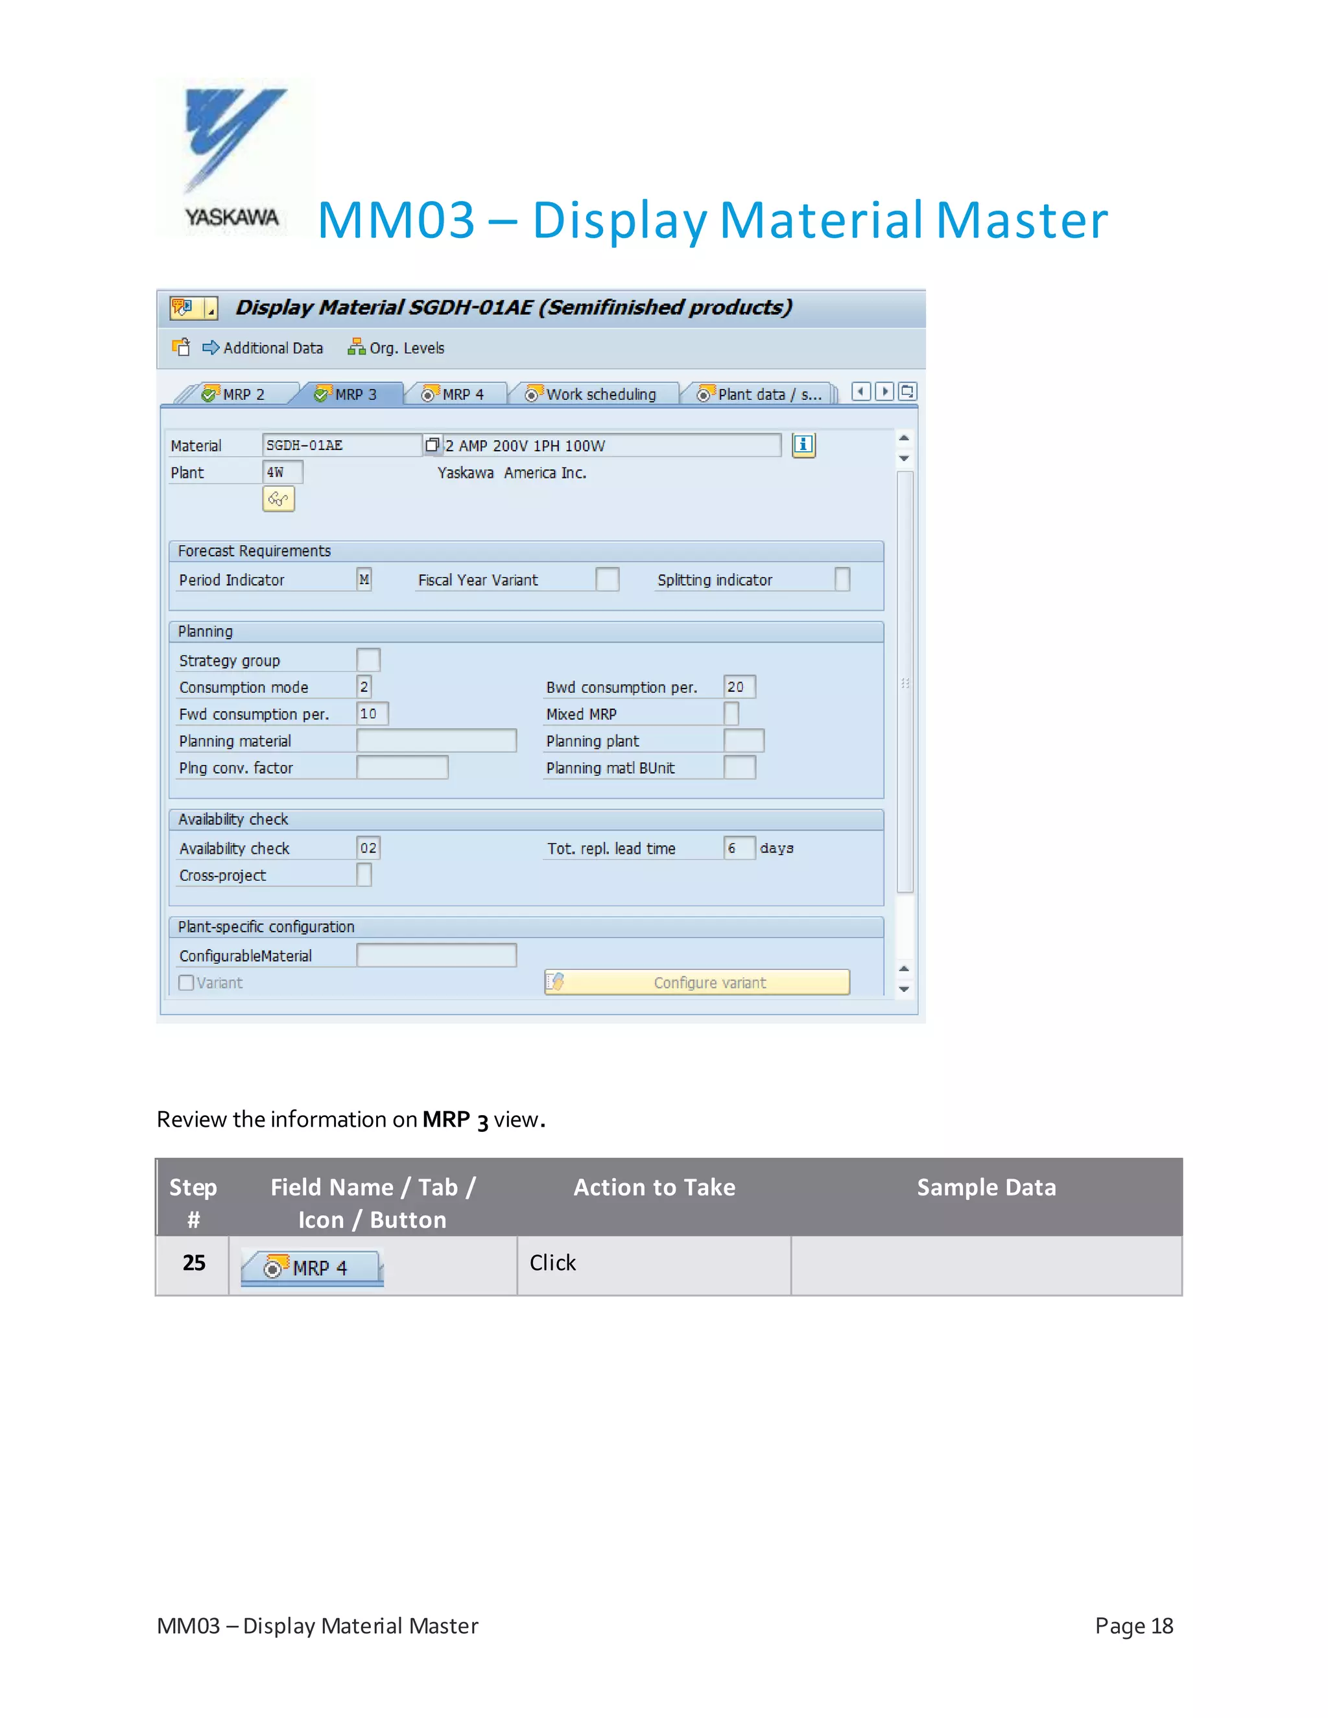Viewport: 1328px width, 1718px height.
Task: Click the bottom scroll up arrow
Action: pos(904,969)
